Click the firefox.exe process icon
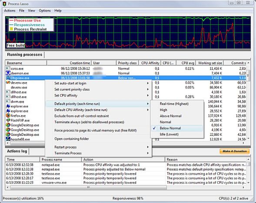The image size is (256, 203). click(8, 116)
